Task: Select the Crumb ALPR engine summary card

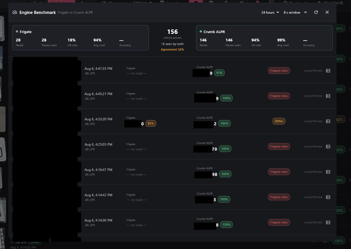Action: point(264,38)
